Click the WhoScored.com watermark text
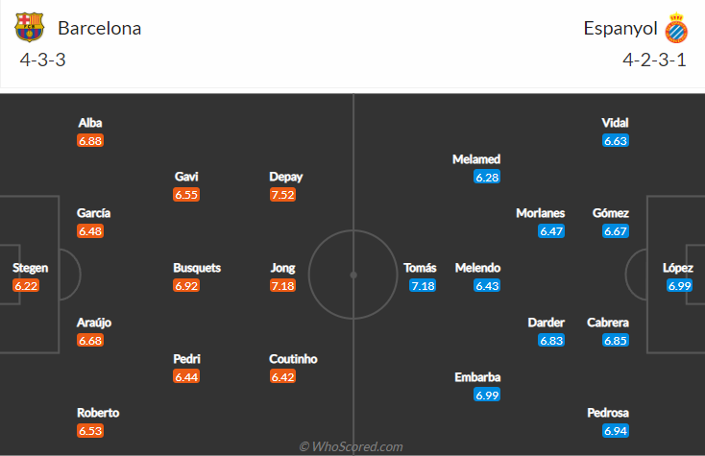 [x=352, y=446]
